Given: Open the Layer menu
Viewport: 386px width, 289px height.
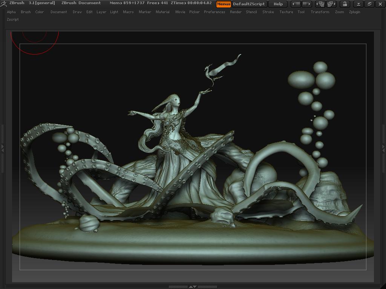Looking at the screenshot, I should (101, 12).
